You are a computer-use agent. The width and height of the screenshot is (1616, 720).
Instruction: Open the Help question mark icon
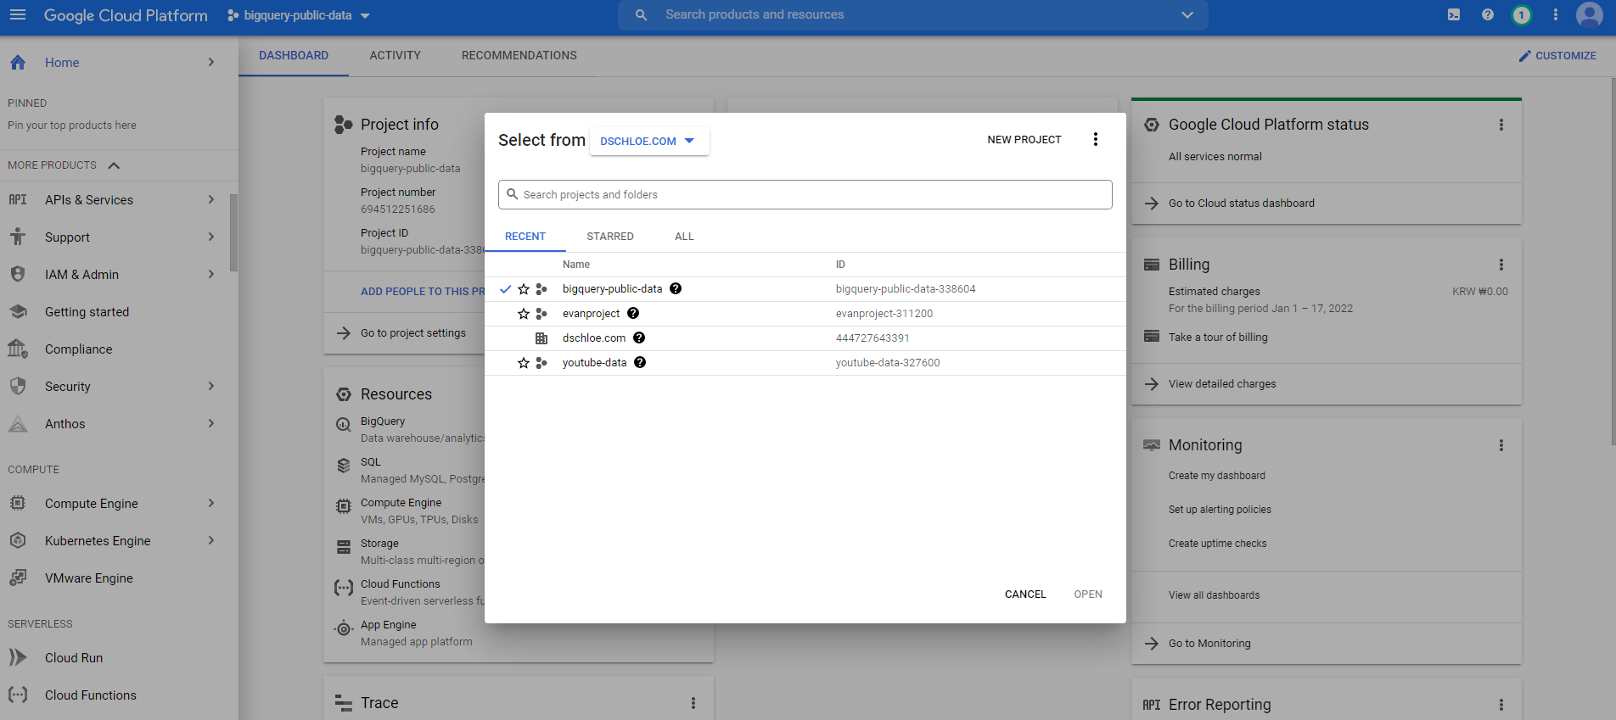pos(1488,14)
